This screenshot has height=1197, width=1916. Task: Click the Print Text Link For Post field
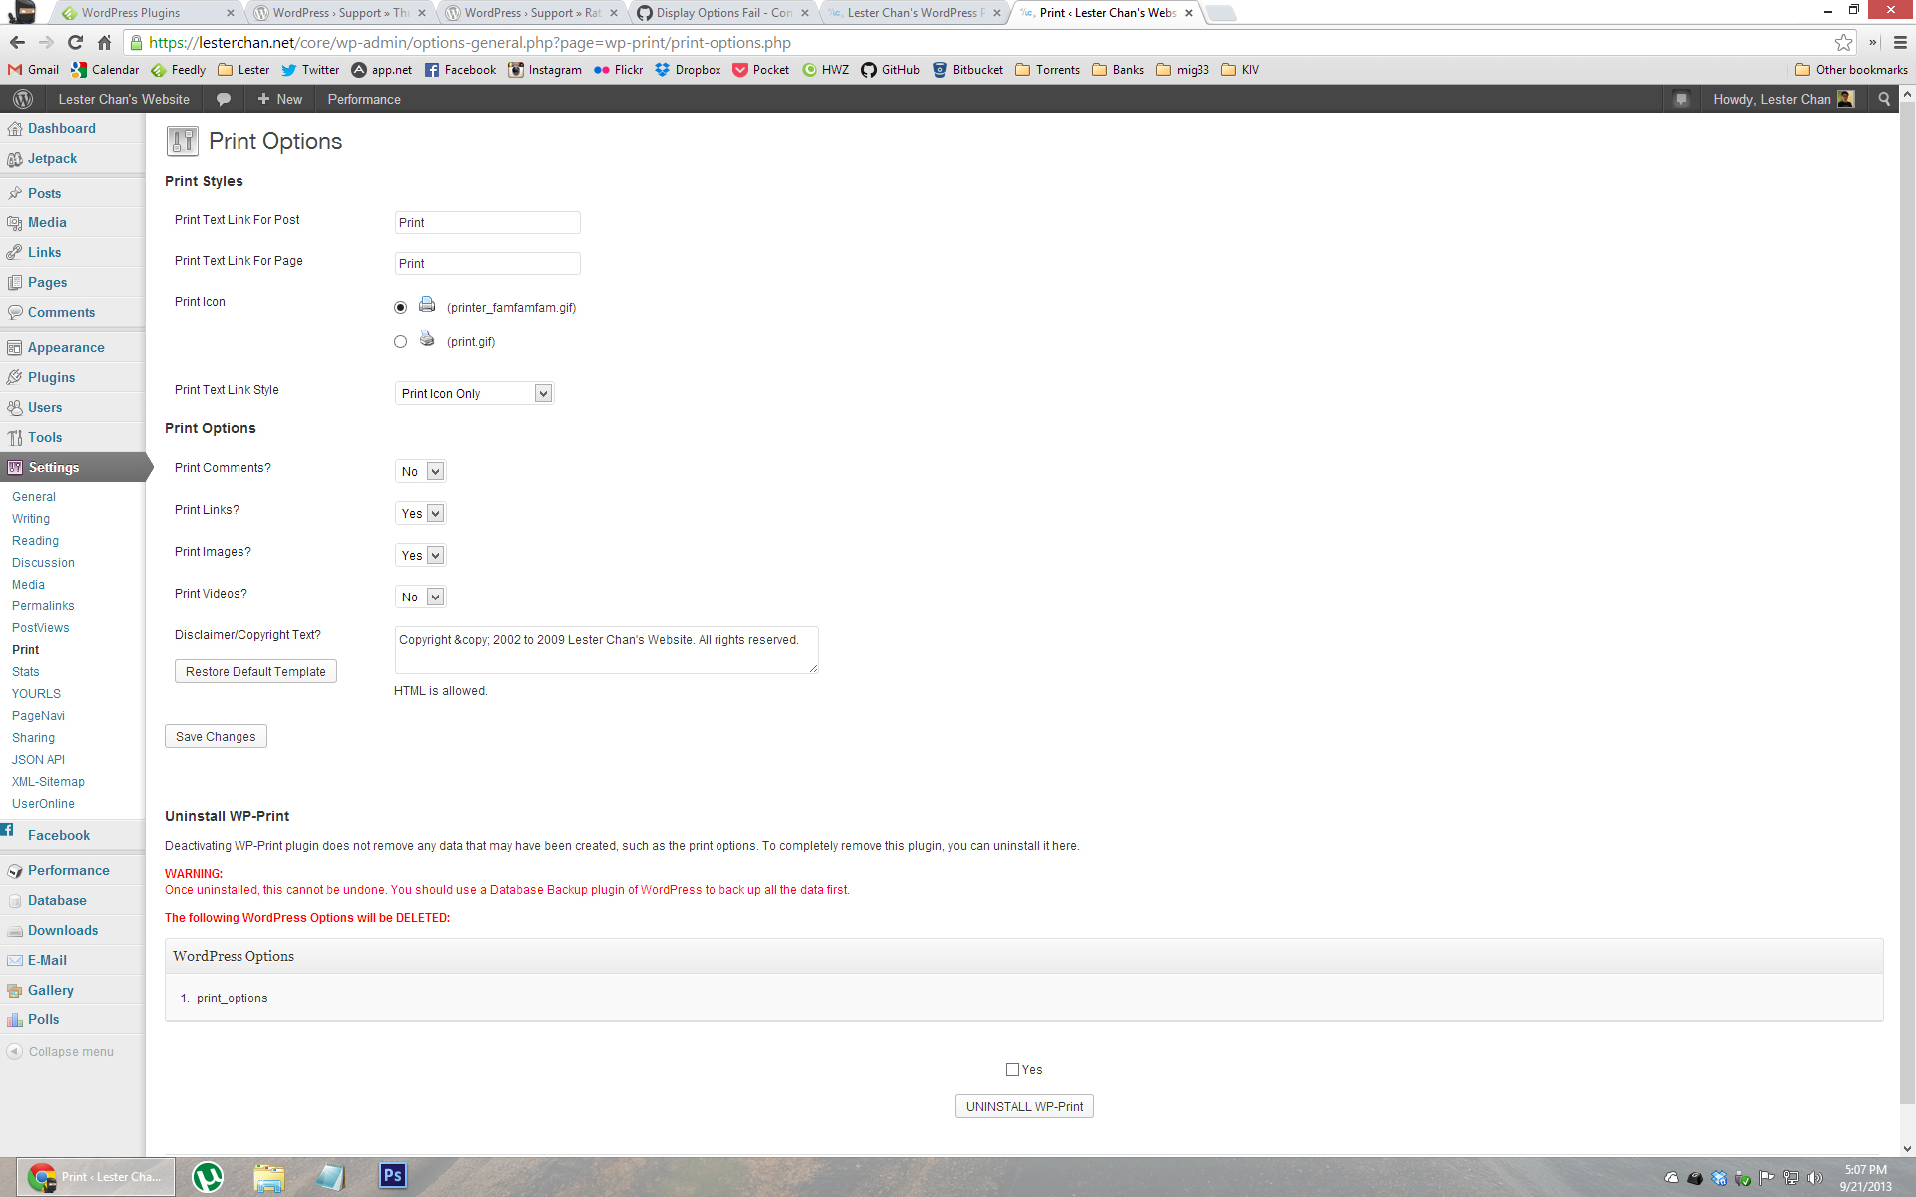[x=487, y=223]
